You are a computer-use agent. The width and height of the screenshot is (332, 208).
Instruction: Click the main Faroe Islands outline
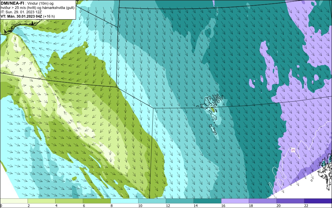click(209, 104)
